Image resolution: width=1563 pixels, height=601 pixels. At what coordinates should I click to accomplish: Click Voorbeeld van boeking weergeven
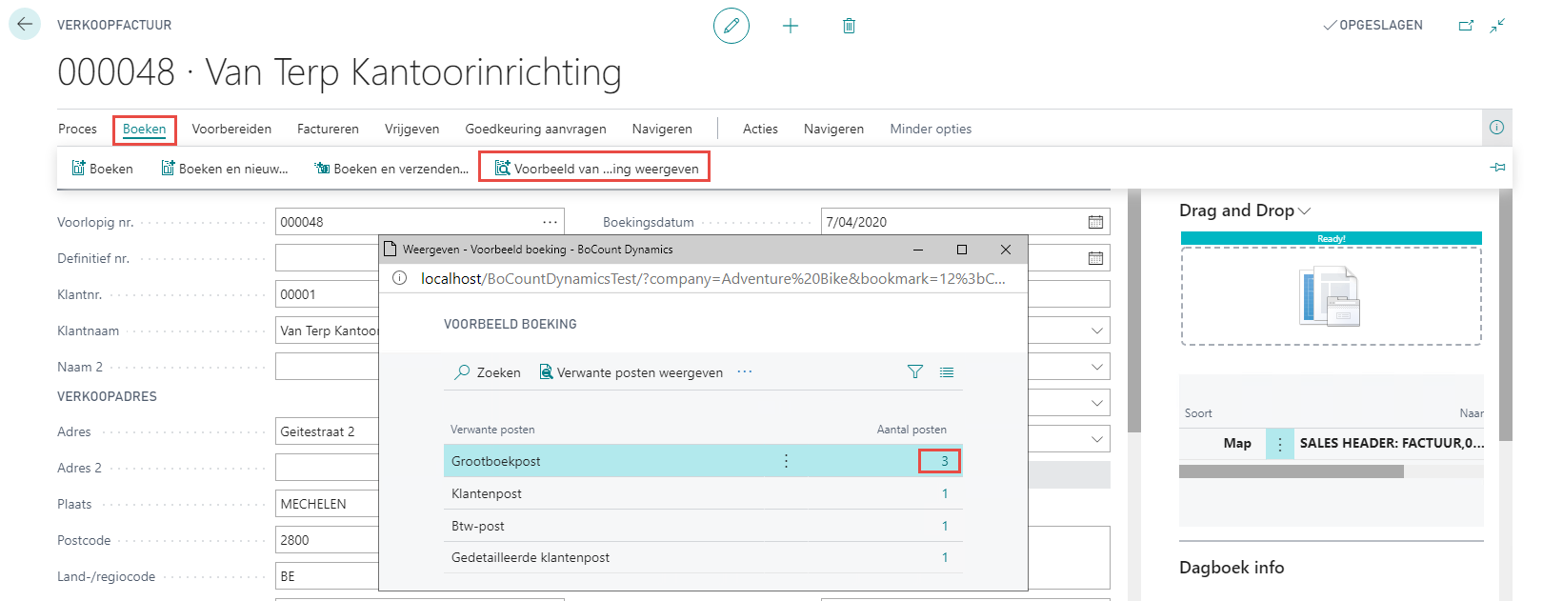coord(596,169)
